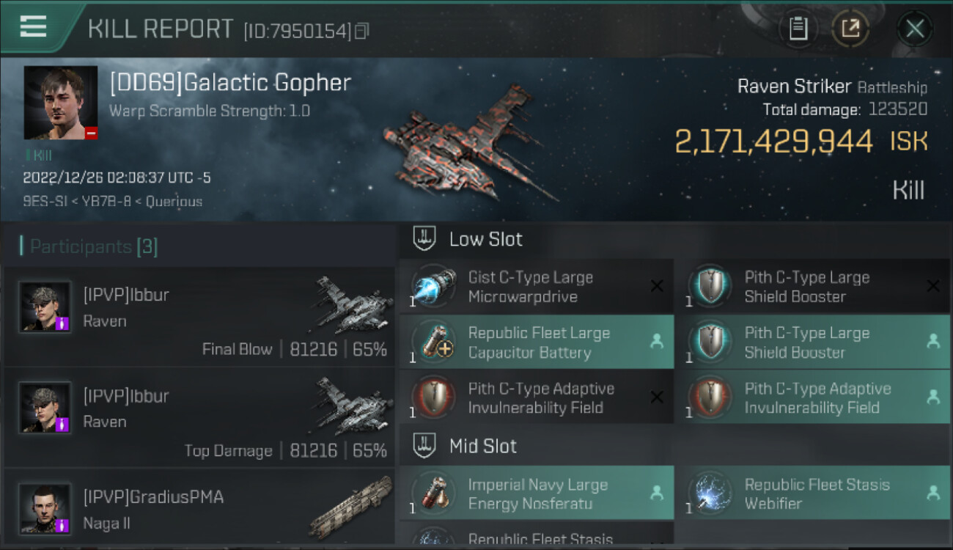953x550 pixels.
Task: Open Galactic Gopher's pilot portrait
Action: (x=61, y=103)
